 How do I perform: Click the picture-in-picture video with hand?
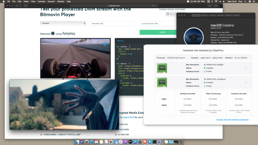coord(64,105)
